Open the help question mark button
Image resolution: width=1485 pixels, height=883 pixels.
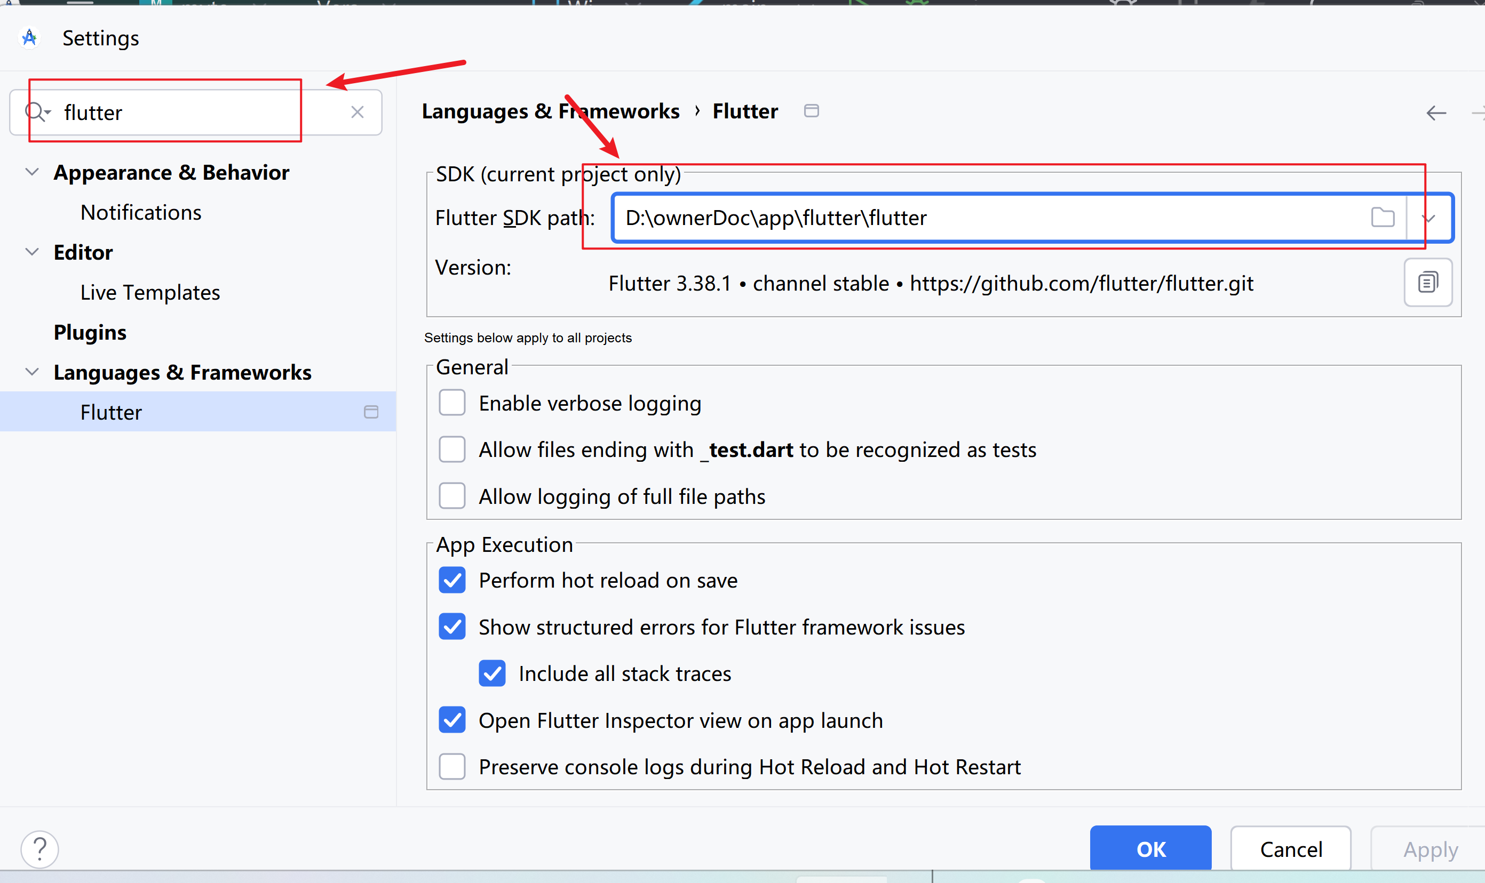(x=40, y=849)
